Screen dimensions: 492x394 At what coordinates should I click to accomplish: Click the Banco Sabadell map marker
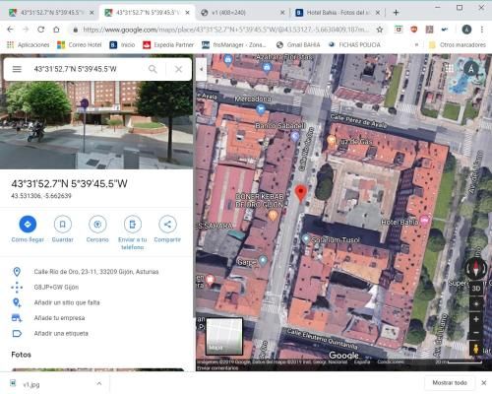(295, 136)
